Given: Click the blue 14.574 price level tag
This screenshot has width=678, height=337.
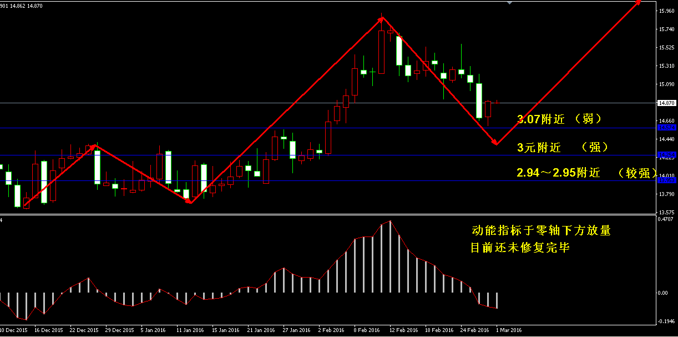Looking at the screenshot, I should point(666,128).
